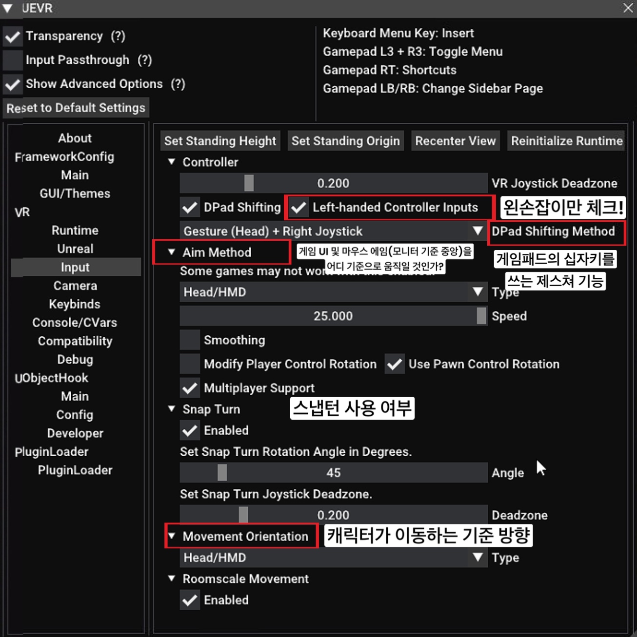The width and height of the screenshot is (637, 637).
Task: Click the Snap Turn Angle slider
Action: (x=333, y=473)
